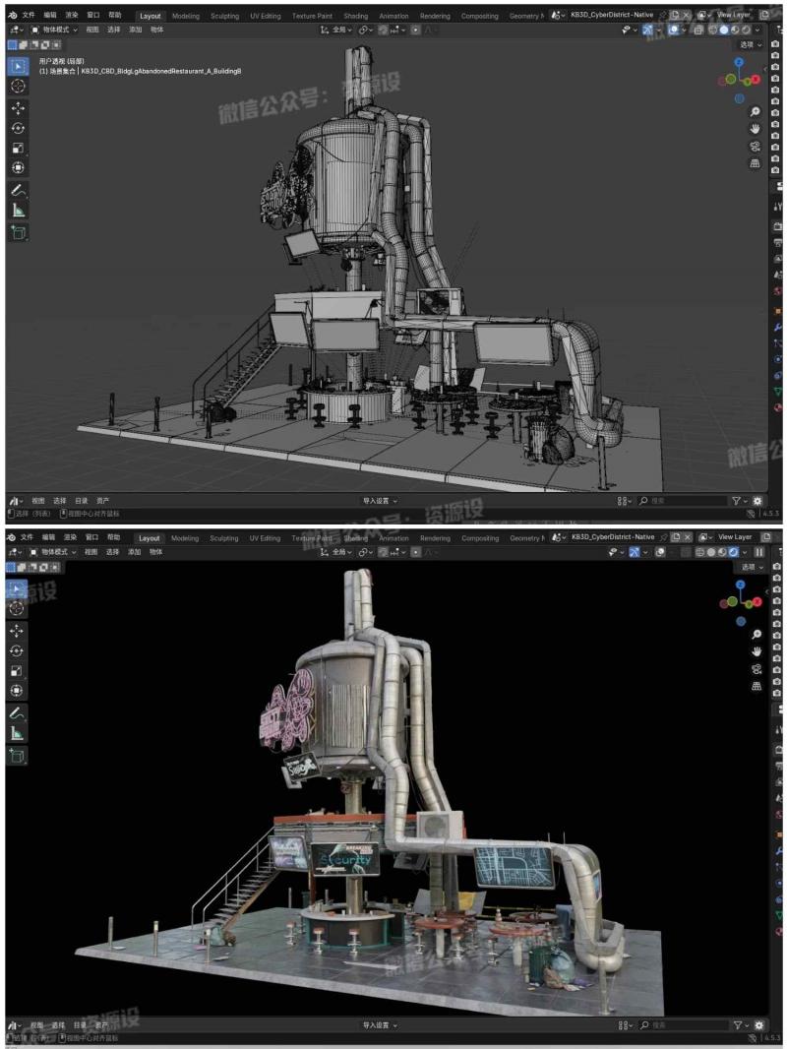Viewport: 787px width, 1049px height.
Task: Select the Measure tool
Action: point(16,208)
